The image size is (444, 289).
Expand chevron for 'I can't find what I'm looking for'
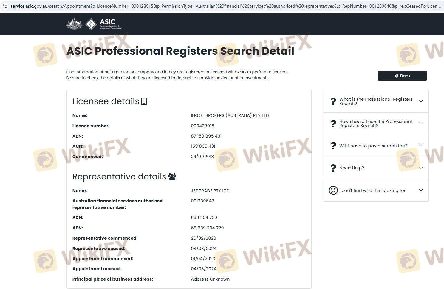click(421, 190)
